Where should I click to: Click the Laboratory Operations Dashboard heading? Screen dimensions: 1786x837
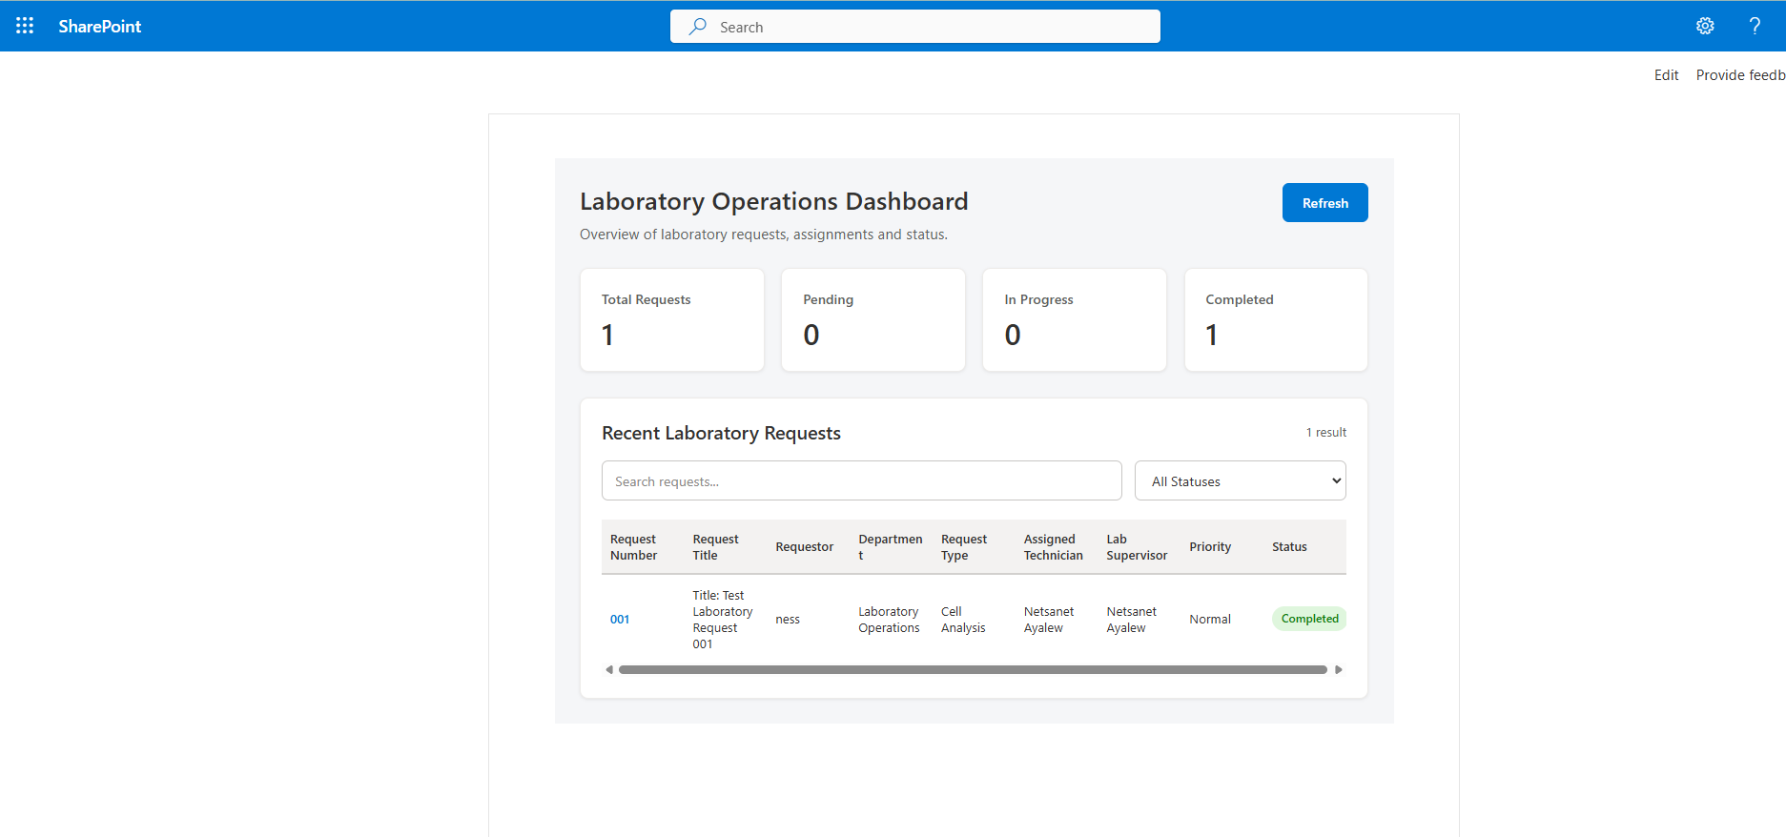(773, 202)
